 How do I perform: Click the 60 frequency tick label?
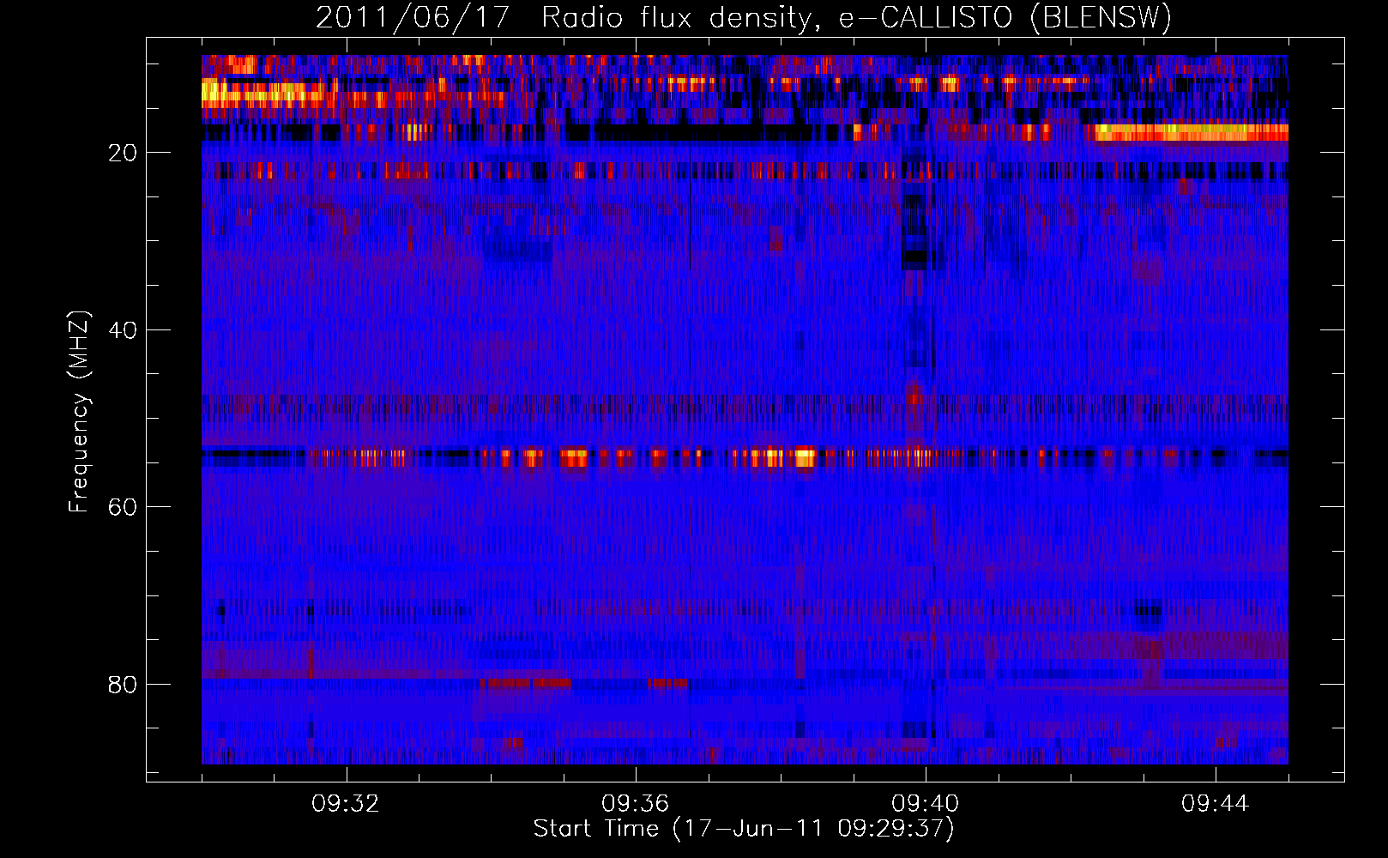(x=124, y=507)
